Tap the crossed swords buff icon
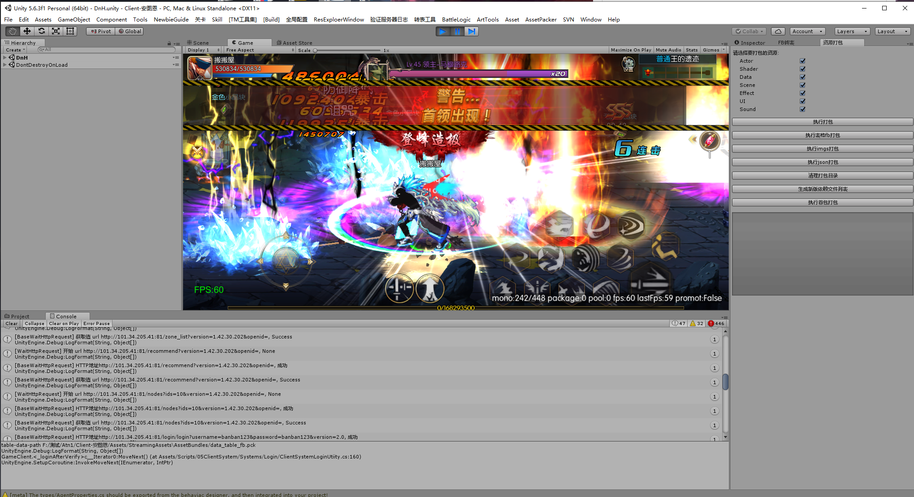This screenshot has width=914, height=497. coord(197,152)
